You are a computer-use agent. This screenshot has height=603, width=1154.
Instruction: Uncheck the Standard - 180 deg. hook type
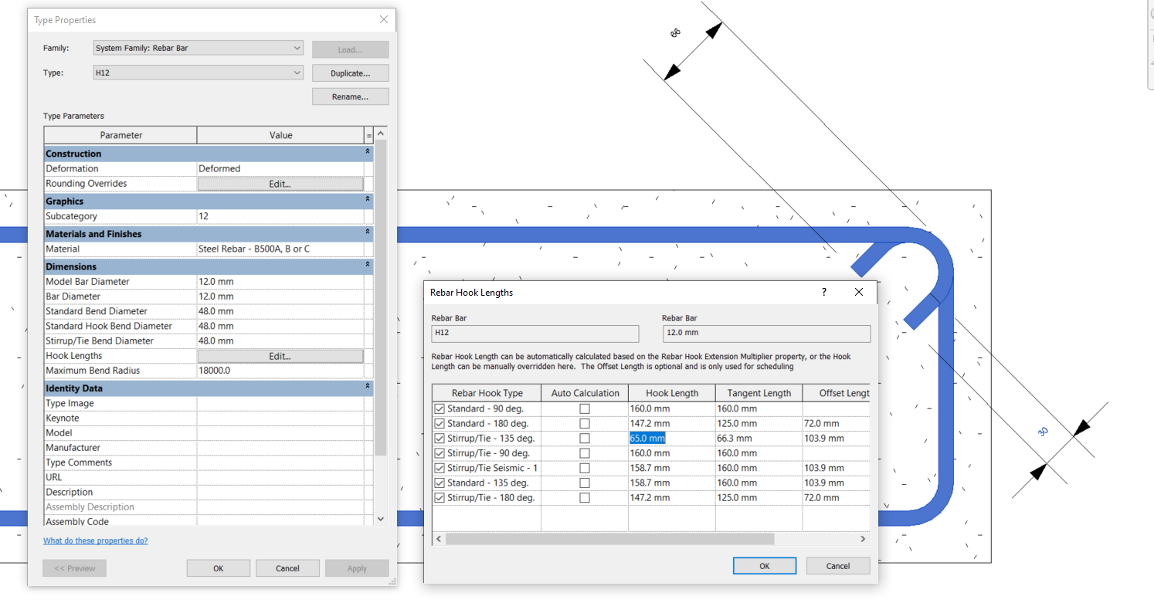(440, 423)
